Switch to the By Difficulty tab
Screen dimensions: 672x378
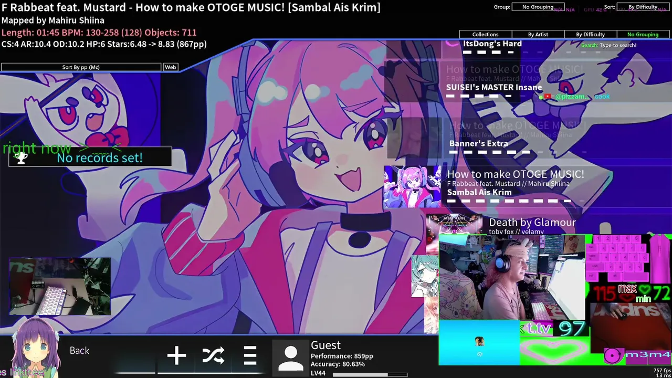tap(590, 34)
